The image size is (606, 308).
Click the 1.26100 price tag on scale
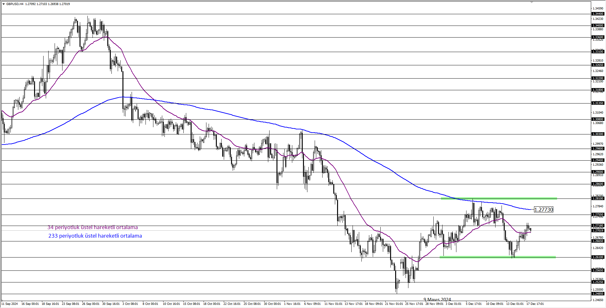click(598, 257)
